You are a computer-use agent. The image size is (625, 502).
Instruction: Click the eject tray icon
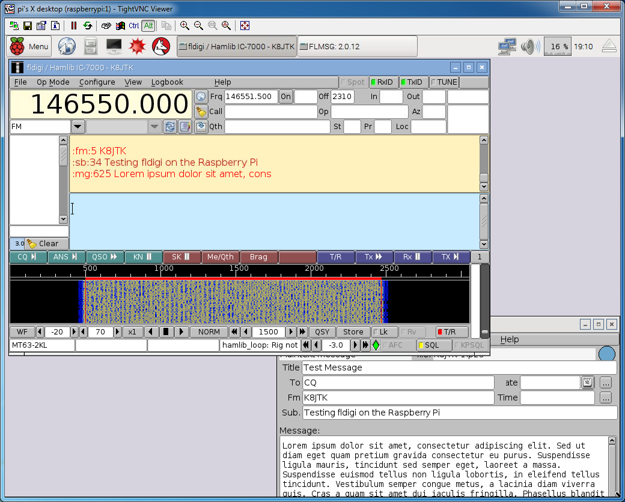tap(609, 47)
